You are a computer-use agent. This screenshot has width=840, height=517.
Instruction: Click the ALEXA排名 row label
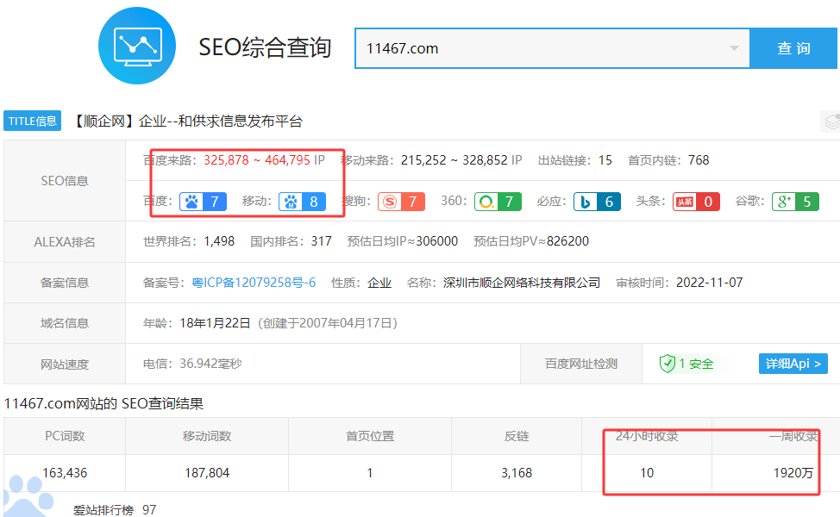(x=65, y=242)
